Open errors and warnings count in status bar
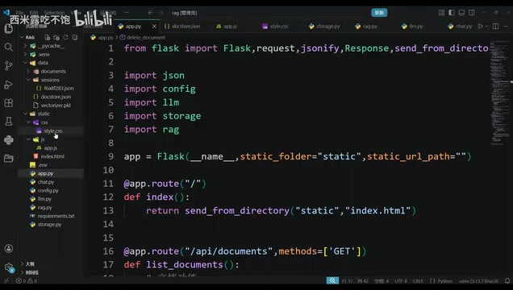 tap(27, 281)
